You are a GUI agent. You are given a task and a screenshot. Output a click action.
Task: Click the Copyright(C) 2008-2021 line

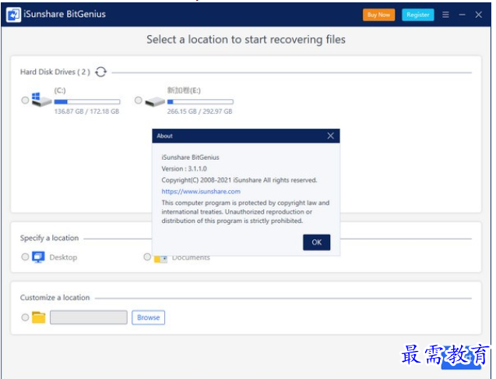click(x=239, y=180)
